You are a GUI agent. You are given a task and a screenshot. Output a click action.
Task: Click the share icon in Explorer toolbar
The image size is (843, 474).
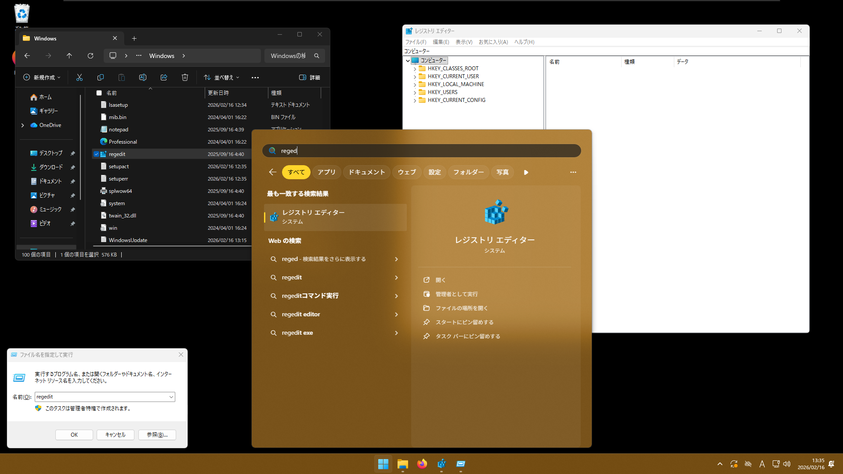coord(164,77)
